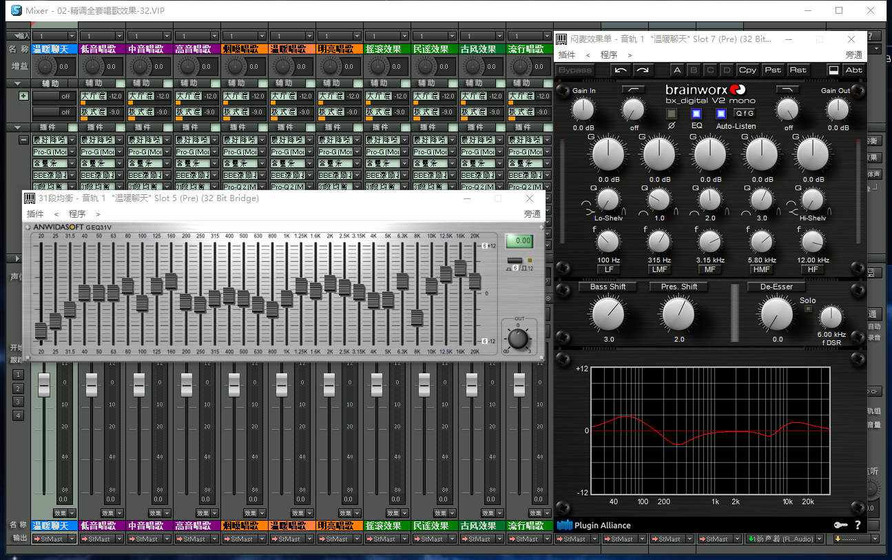Select the 低音唱歌 channel name label
The height and width of the screenshot is (560, 892).
(x=102, y=49)
